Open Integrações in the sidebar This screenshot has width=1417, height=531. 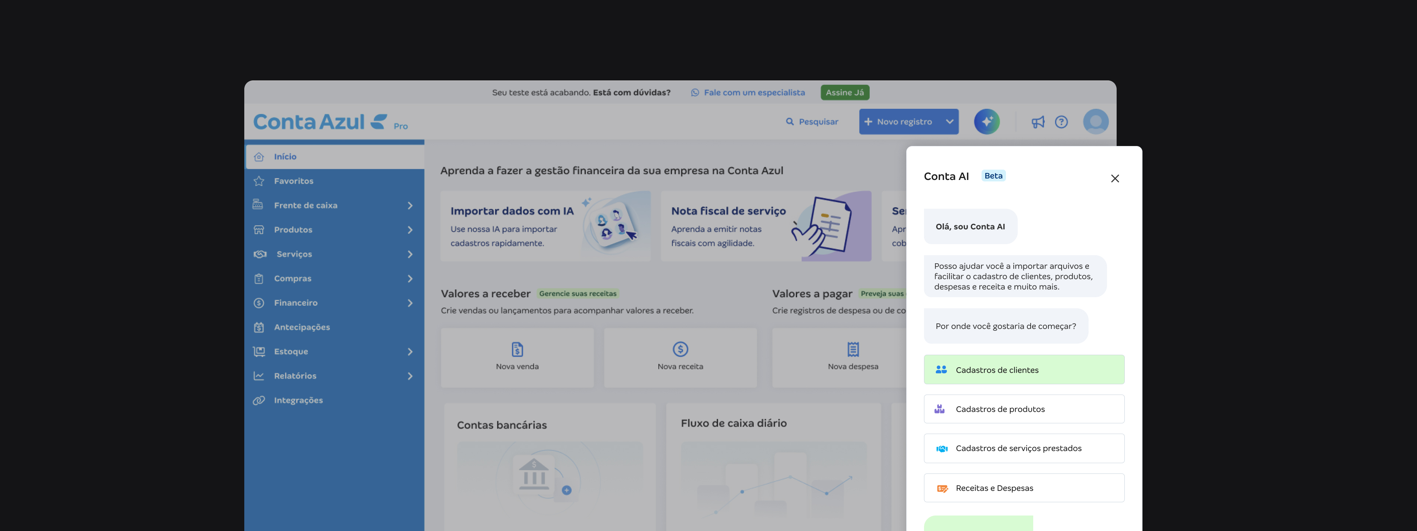coord(335,400)
